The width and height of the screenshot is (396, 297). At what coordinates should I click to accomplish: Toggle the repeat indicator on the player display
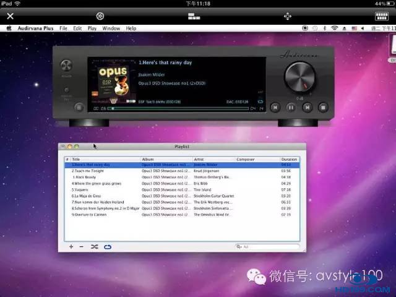260,101
